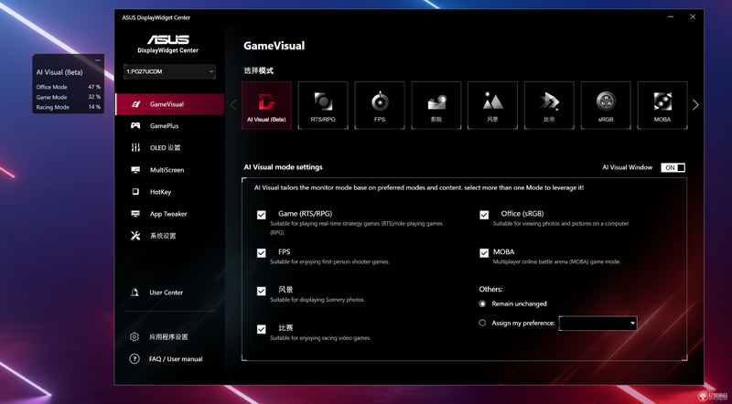Show previous modes with left arrow

tap(233, 105)
